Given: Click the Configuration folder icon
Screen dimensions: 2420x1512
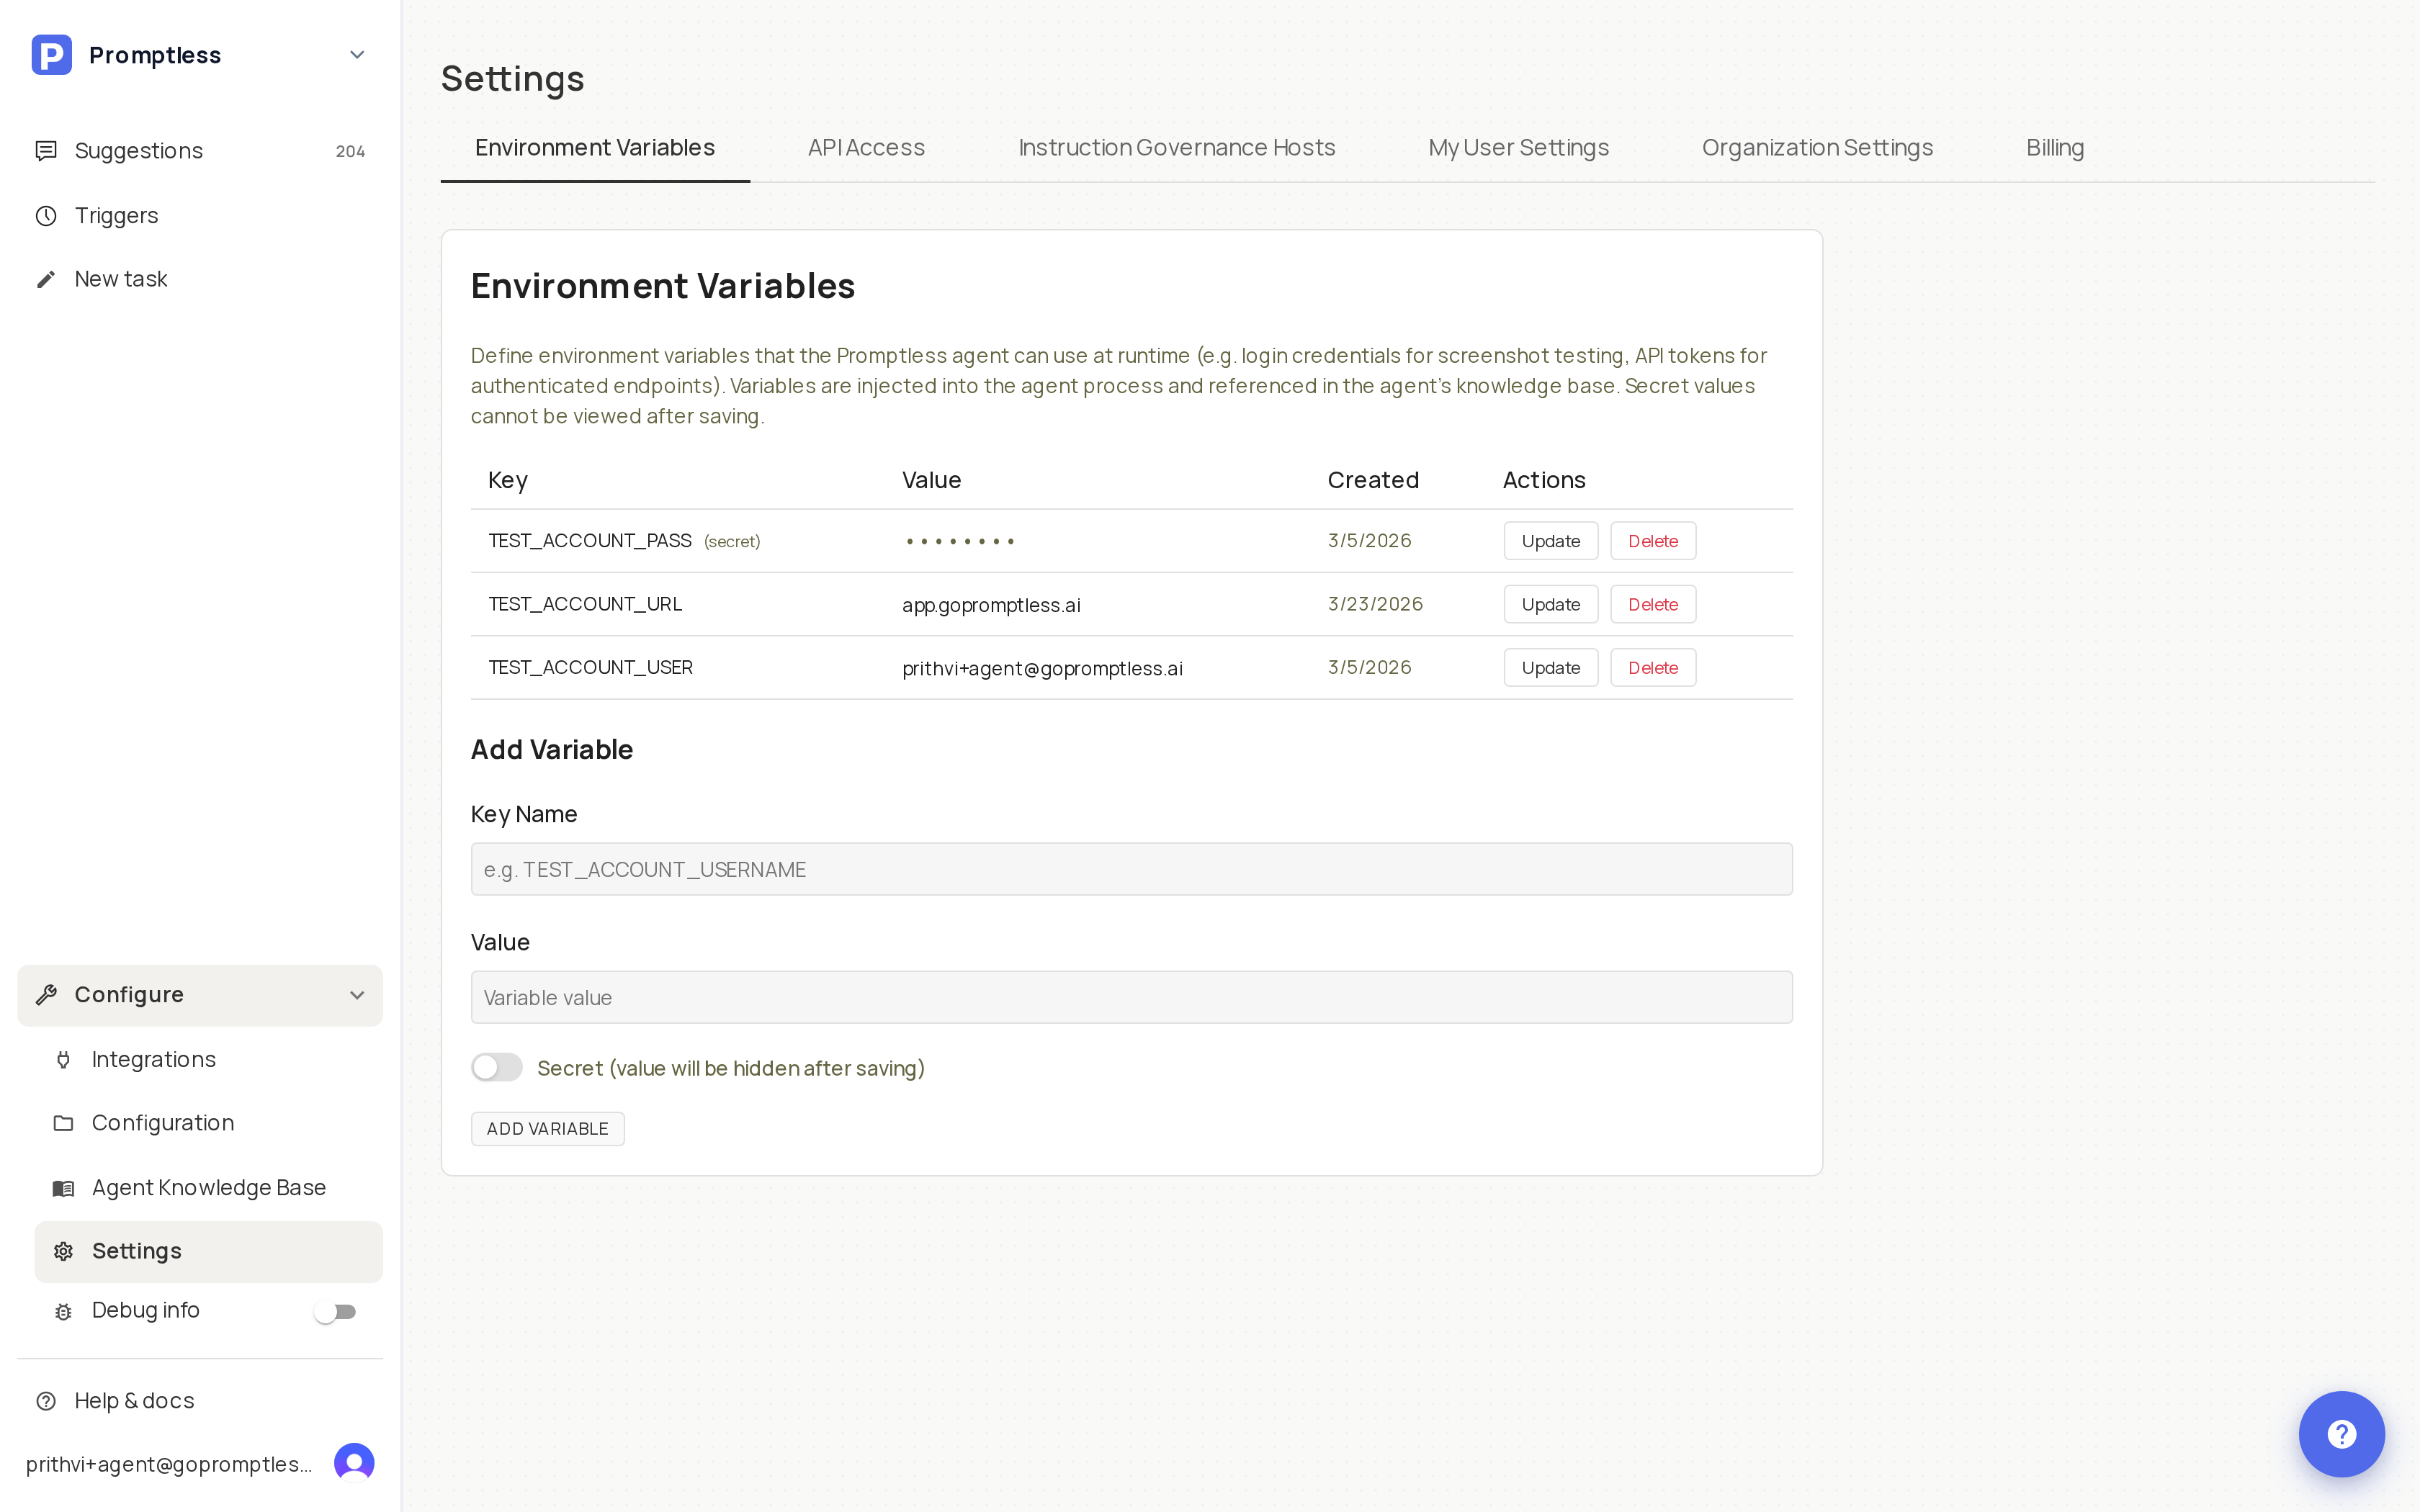Looking at the screenshot, I should tap(63, 1123).
